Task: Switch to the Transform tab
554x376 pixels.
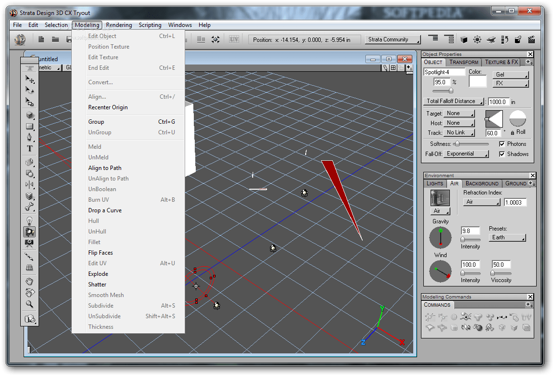Action: pos(463,62)
